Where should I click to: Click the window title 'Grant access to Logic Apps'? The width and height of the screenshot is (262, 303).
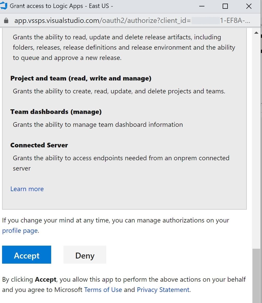(x=61, y=6)
